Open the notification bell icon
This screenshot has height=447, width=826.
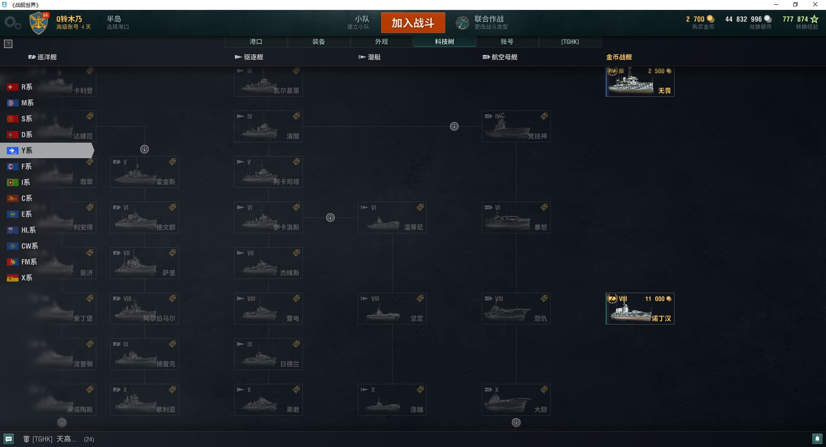[817, 439]
